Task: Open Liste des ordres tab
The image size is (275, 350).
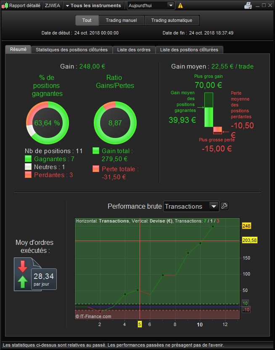Action: tap(134, 50)
